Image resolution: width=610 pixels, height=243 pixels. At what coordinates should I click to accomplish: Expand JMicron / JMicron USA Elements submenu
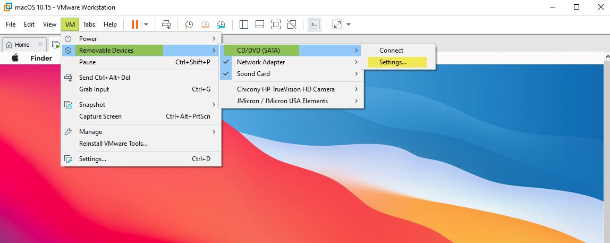[291, 101]
